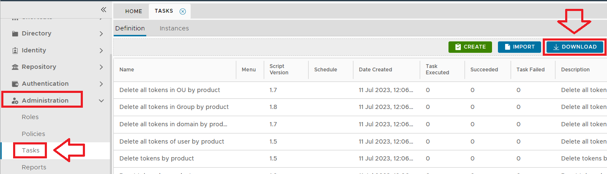Select the Definition tab

(130, 28)
